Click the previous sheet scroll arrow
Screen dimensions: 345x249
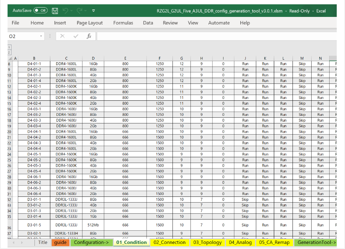[x=14, y=243]
